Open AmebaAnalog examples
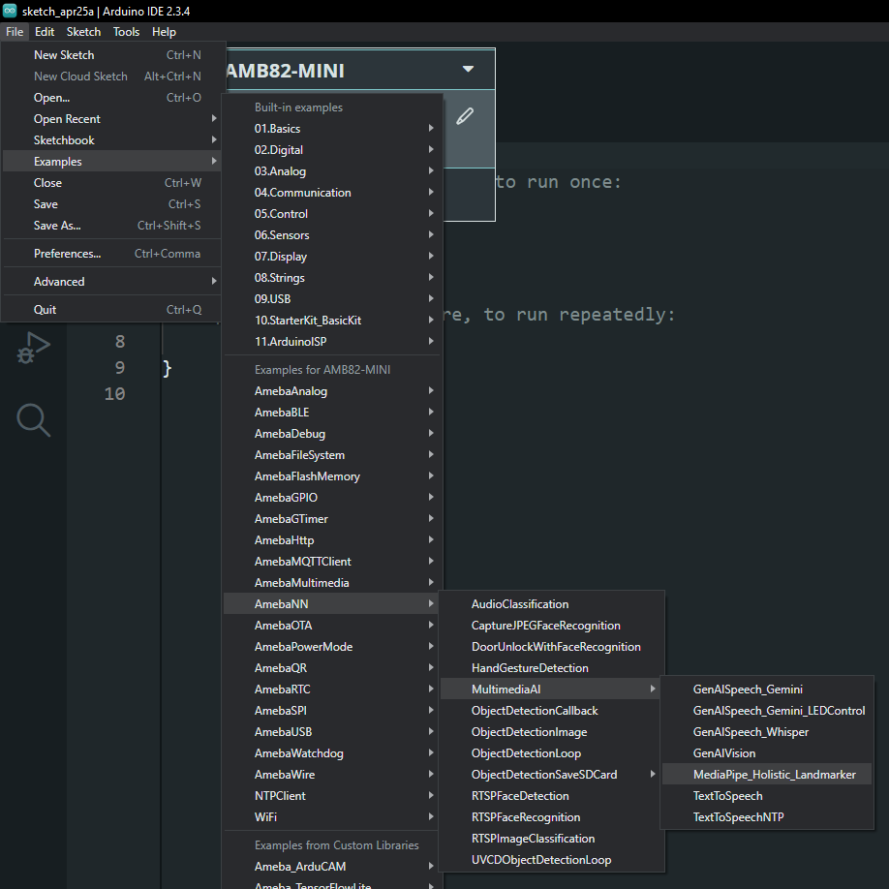This screenshot has width=889, height=889. click(331, 391)
